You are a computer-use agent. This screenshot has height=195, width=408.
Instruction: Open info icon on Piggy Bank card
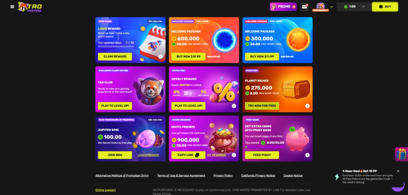pos(307,155)
